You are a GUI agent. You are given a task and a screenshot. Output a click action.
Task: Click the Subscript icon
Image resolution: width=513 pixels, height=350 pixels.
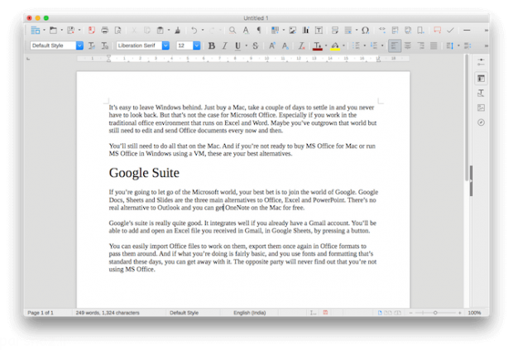pos(285,46)
